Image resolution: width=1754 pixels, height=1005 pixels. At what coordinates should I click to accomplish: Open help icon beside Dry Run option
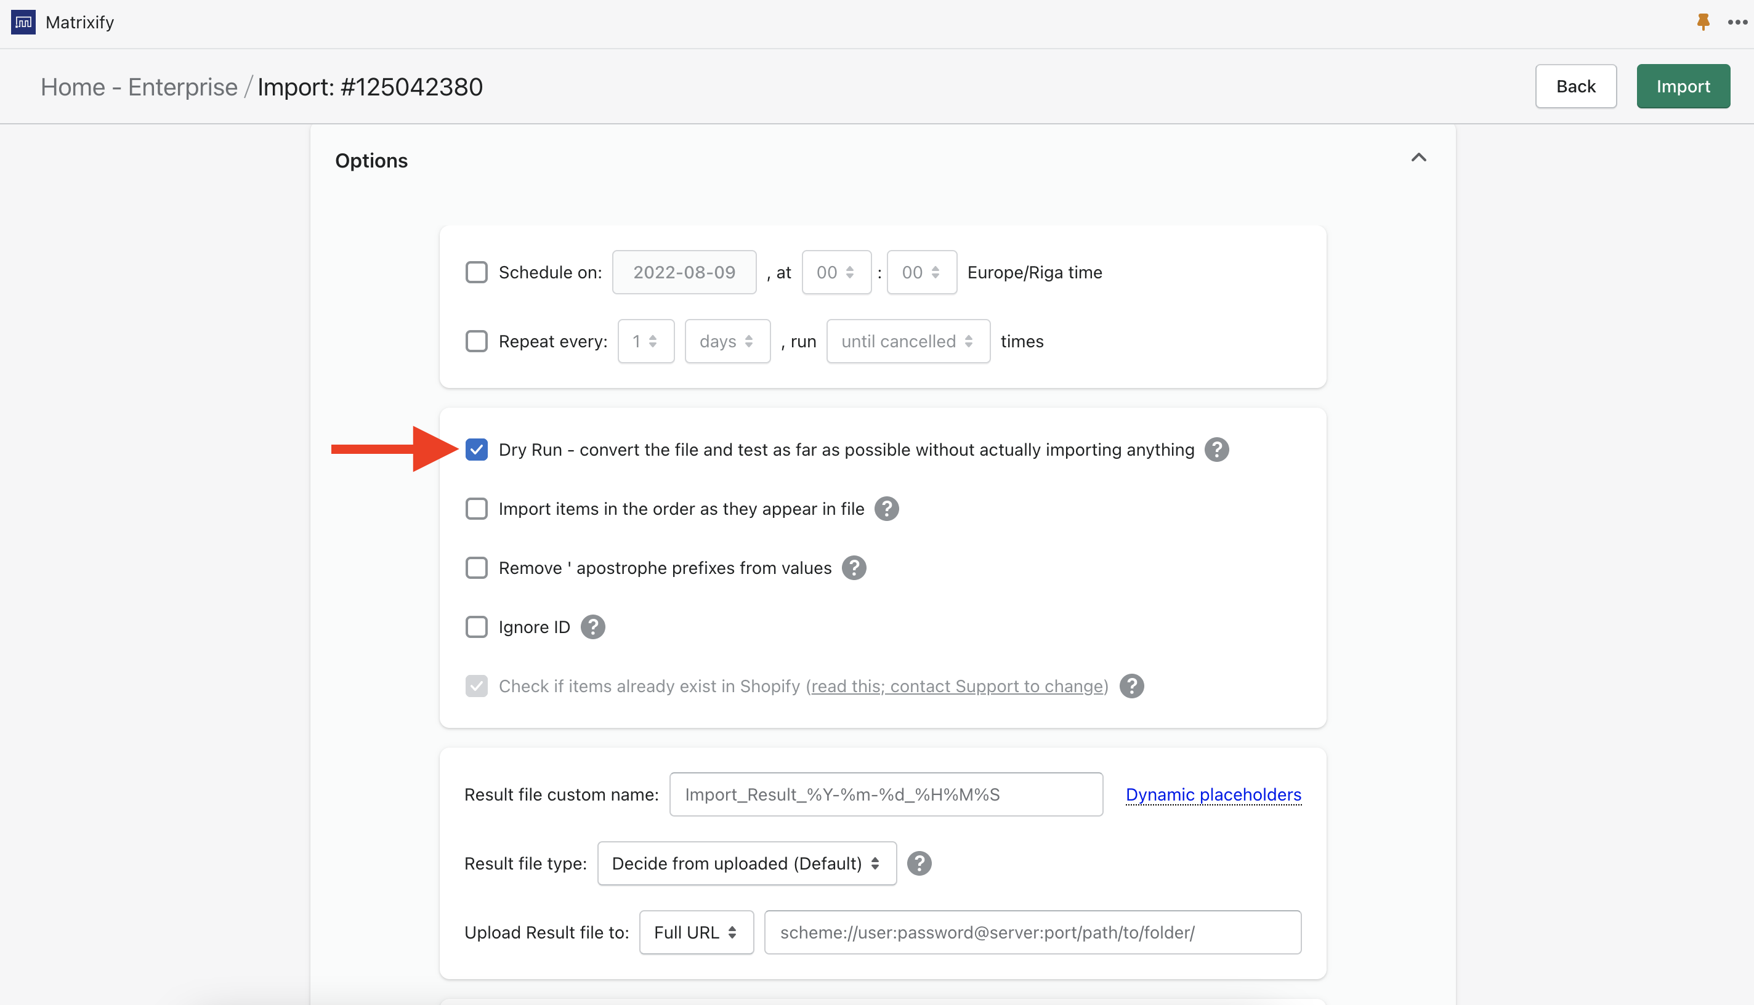(1216, 450)
